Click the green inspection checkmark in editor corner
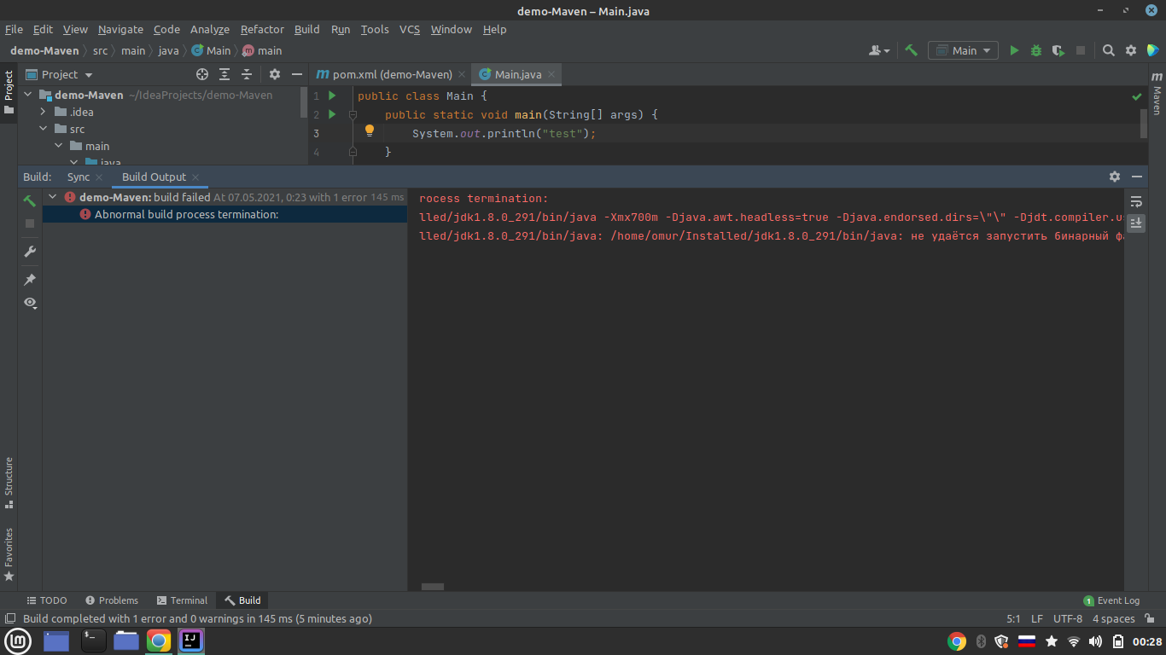Viewport: 1166px width, 655px height. [1137, 96]
